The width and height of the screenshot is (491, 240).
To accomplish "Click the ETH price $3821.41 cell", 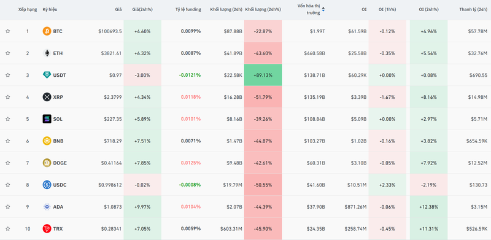I will click(111, 53).
